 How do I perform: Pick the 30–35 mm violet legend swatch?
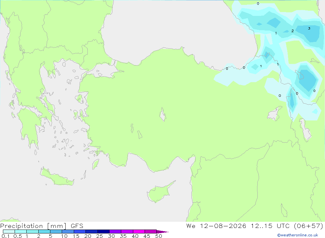(115, 232)
